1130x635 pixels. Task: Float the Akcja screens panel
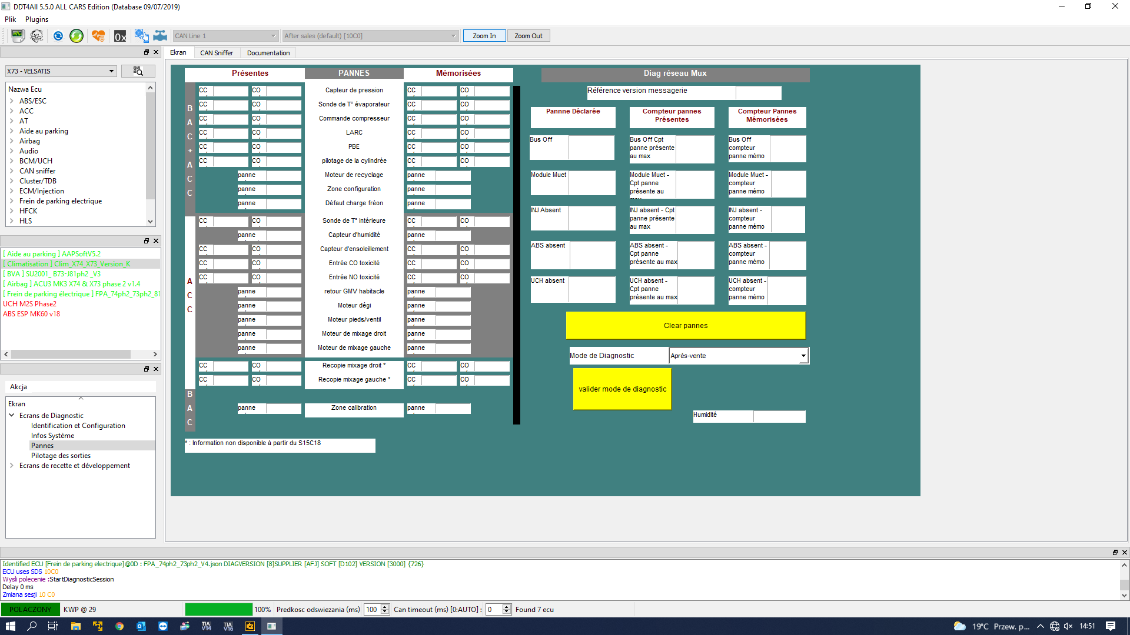coord(147,369)
